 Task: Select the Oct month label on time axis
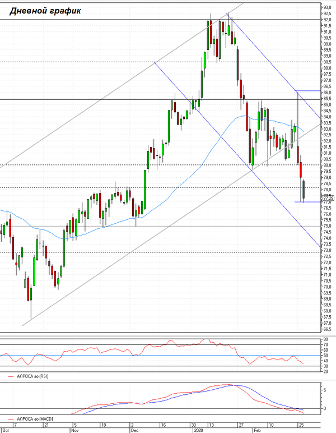pyautogui.click(x=6, y=430)
